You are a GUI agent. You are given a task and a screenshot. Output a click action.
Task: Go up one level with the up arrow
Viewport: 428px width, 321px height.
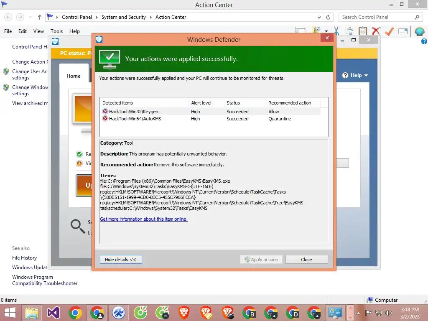click(40, 17)
